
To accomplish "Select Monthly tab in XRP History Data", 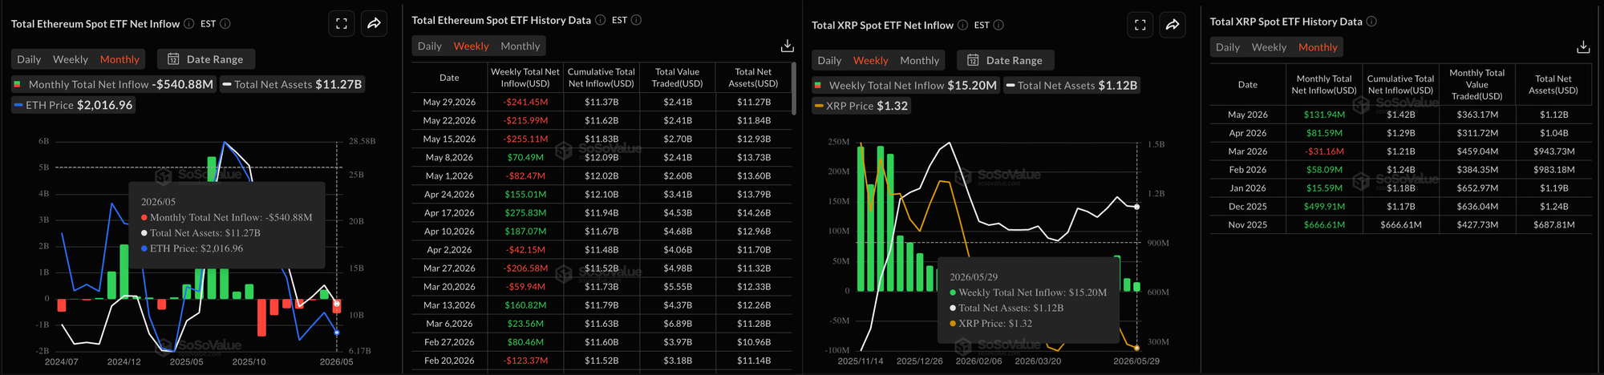I will tap(1318, 47).
